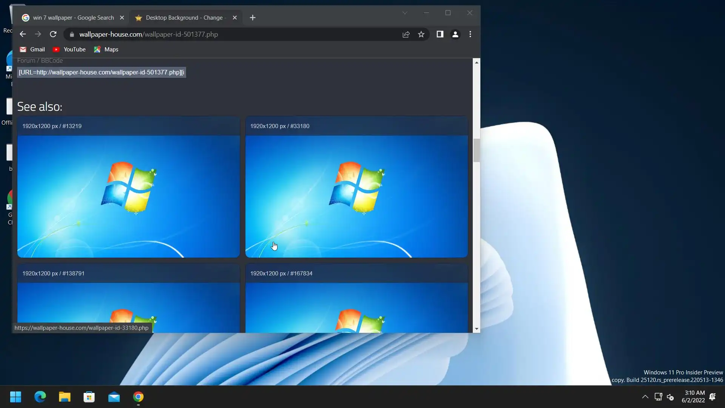Open Microsoft Store from the taskbar
The height and width of the screenshot is (408, 725).
click(89, 397)
